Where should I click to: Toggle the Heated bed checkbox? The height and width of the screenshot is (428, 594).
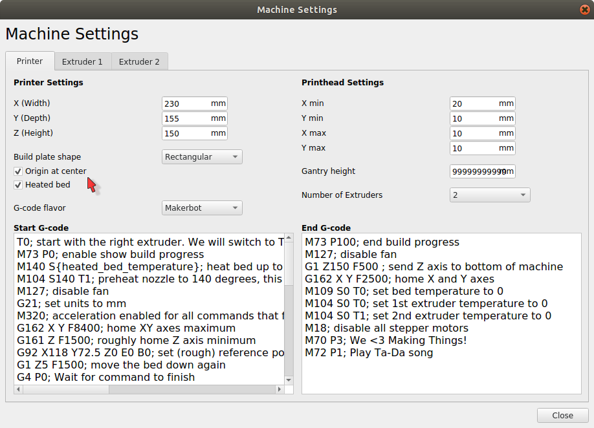pyautogui.click(x=18, y=185)
